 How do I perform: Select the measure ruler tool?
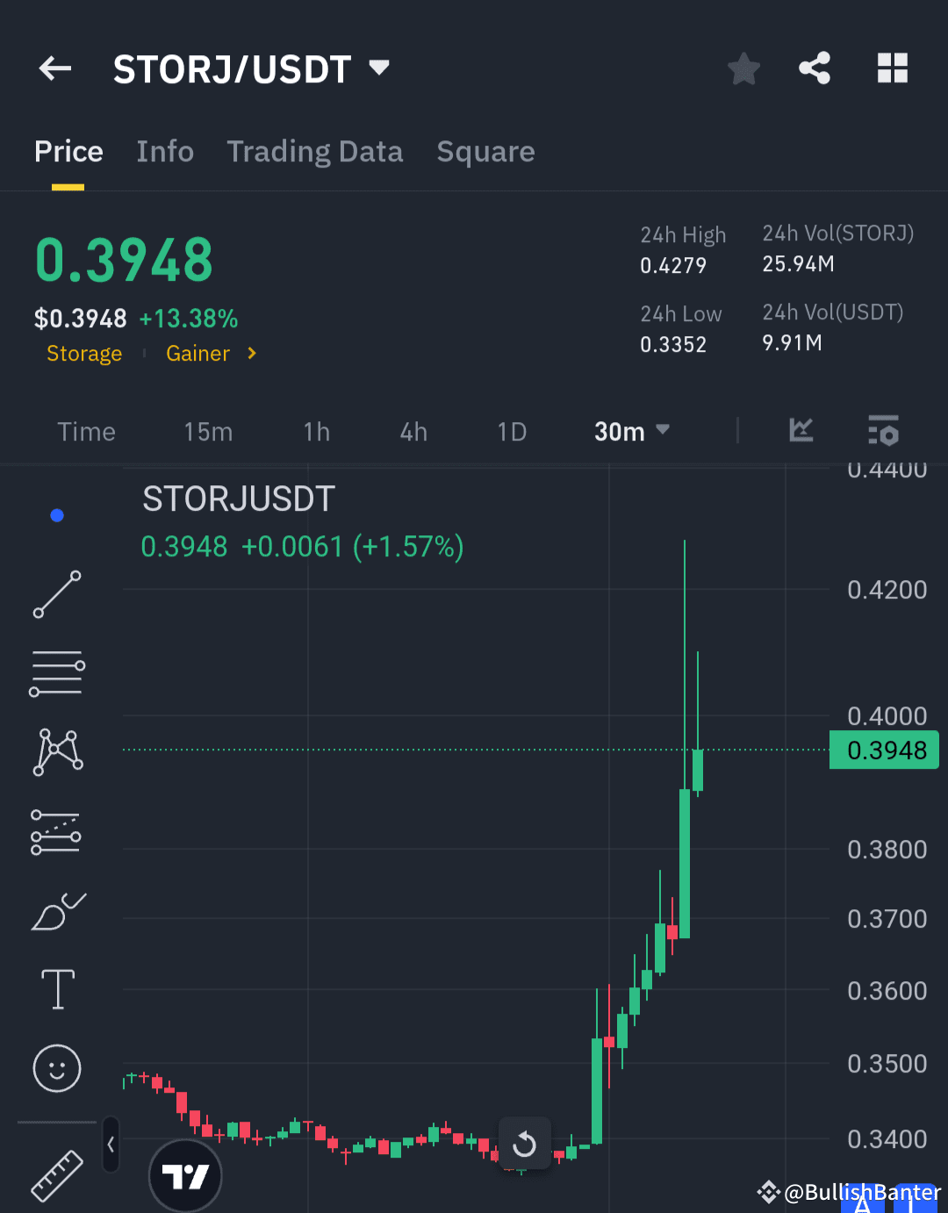[57, 1176]
